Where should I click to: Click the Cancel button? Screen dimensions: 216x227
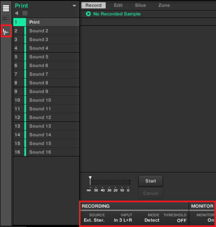coord(151,193)
